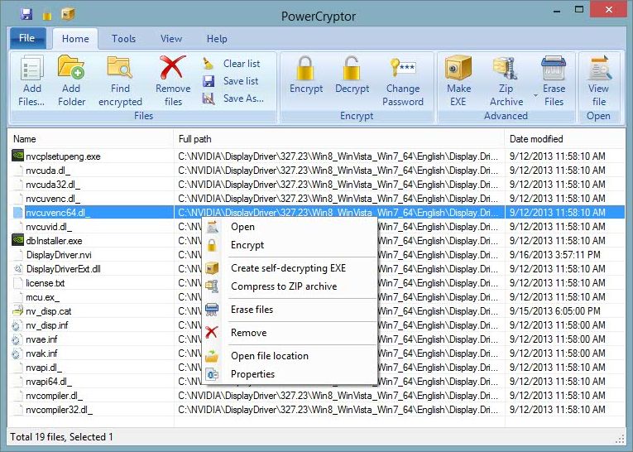Open the Change Password tool
The image size is (633, 452).
403,70
